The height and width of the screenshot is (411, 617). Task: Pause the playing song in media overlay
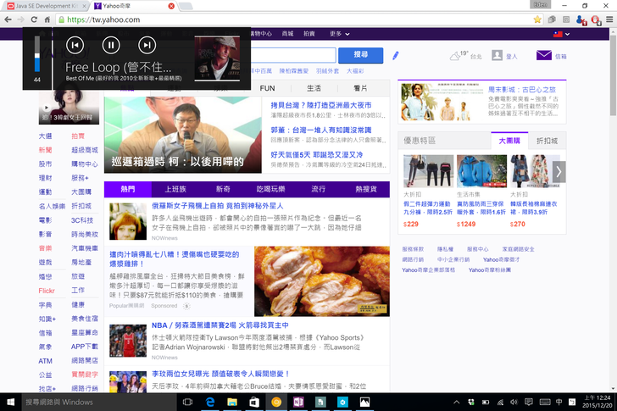[111, 45]
